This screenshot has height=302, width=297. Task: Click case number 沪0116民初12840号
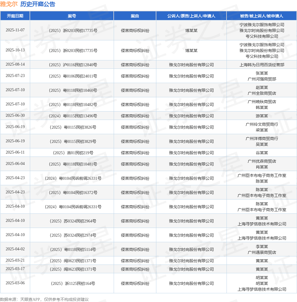73,65
